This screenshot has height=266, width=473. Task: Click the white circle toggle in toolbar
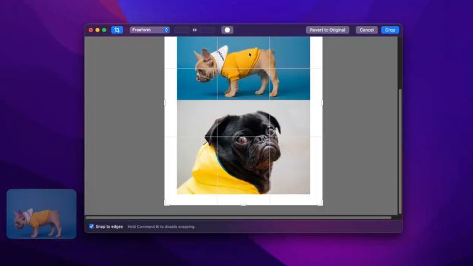point(227,30)
